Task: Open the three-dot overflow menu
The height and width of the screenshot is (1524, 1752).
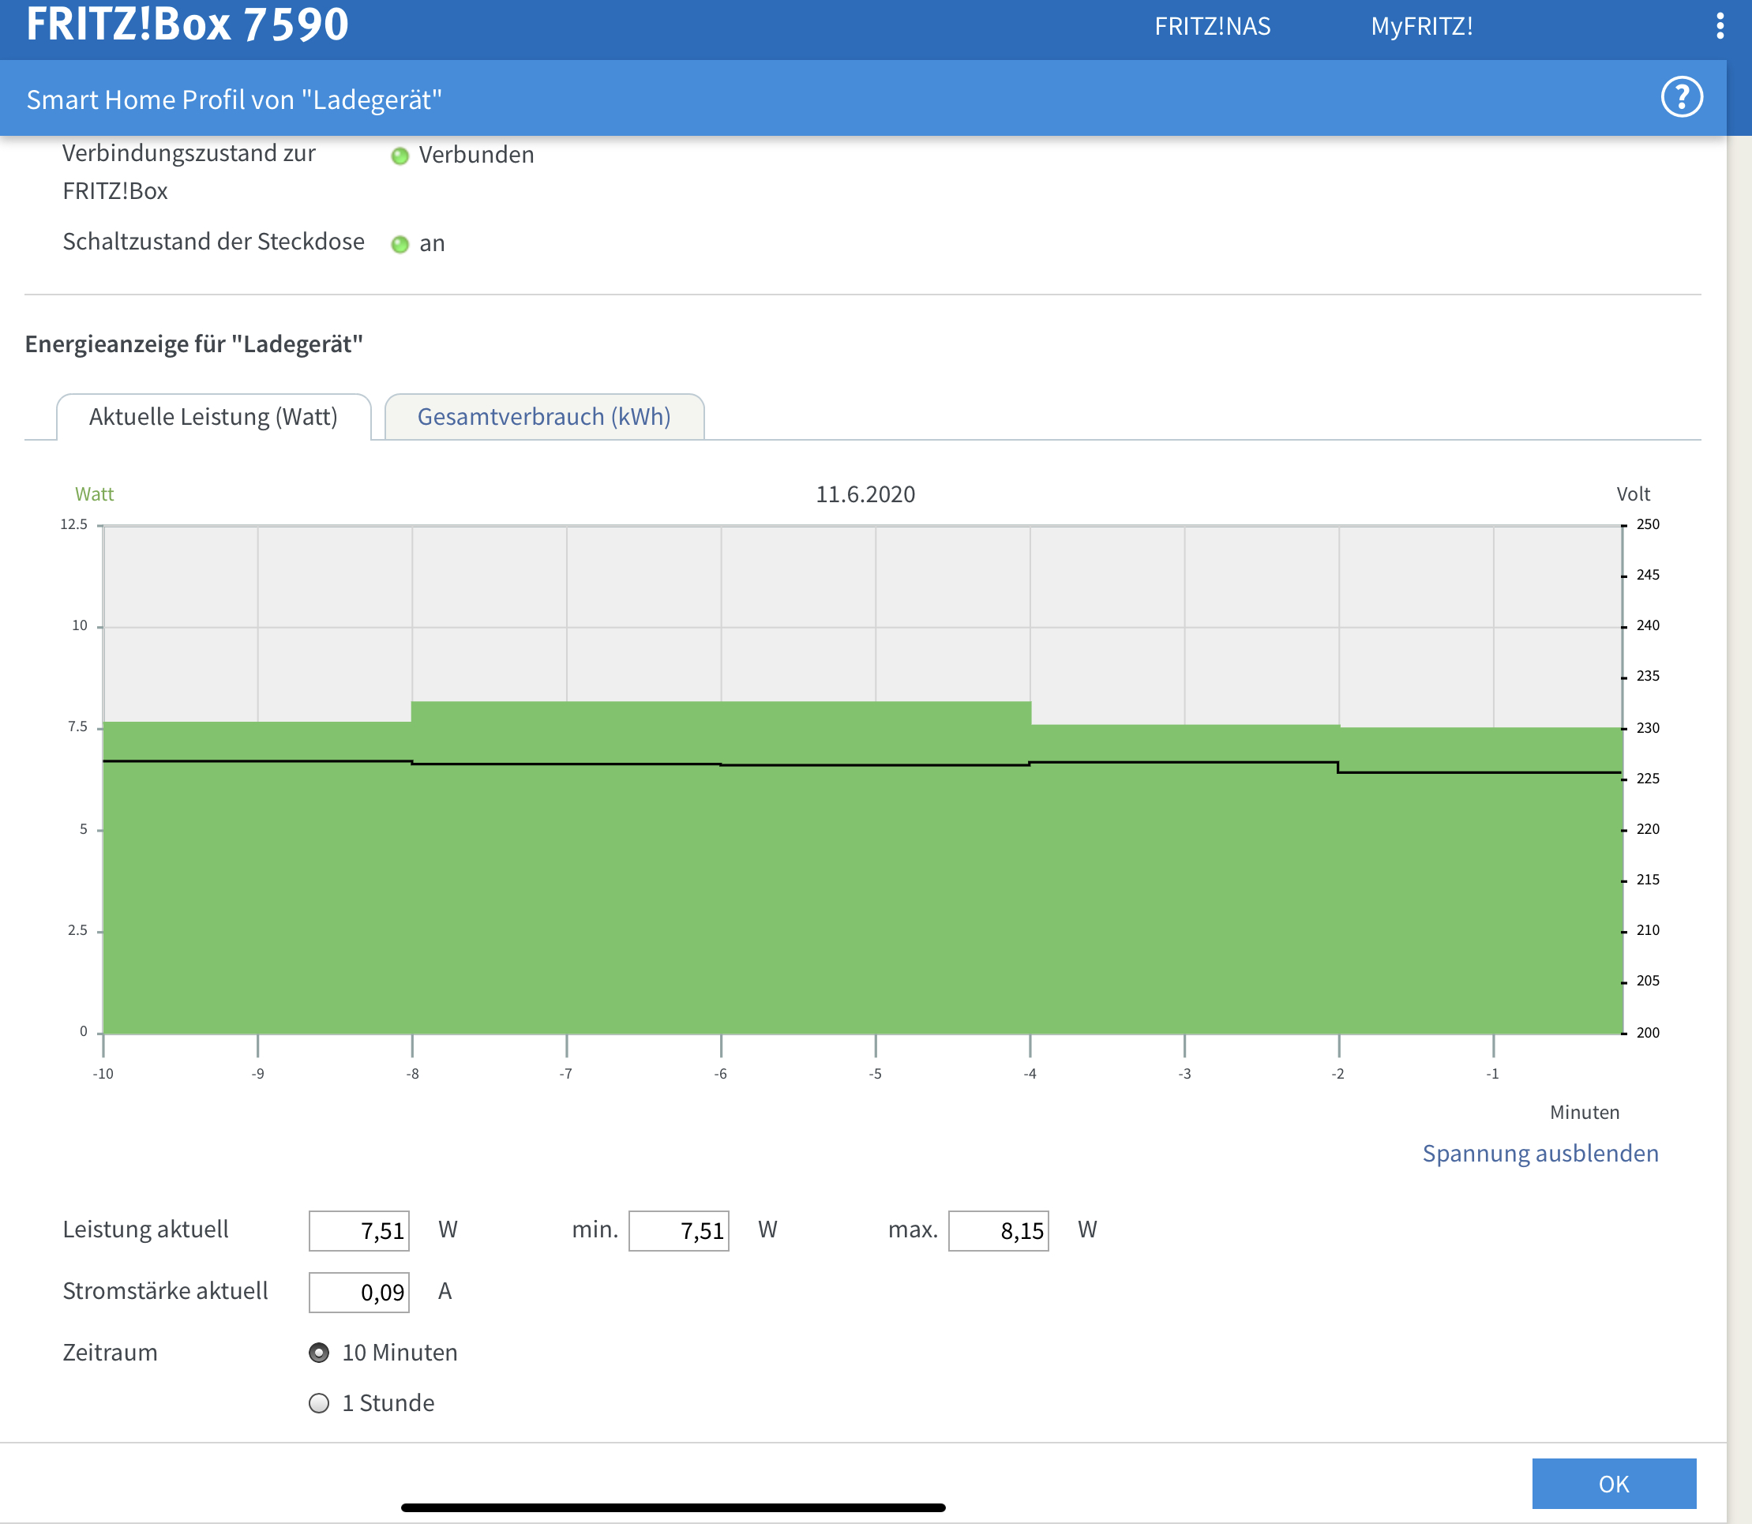Action: (x=1720, y=26)
